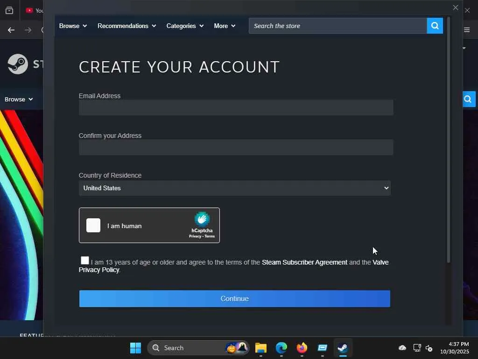Open the hCaptcha Privacy link
Screen dimensions: 478x359
[x=195, y=236]
